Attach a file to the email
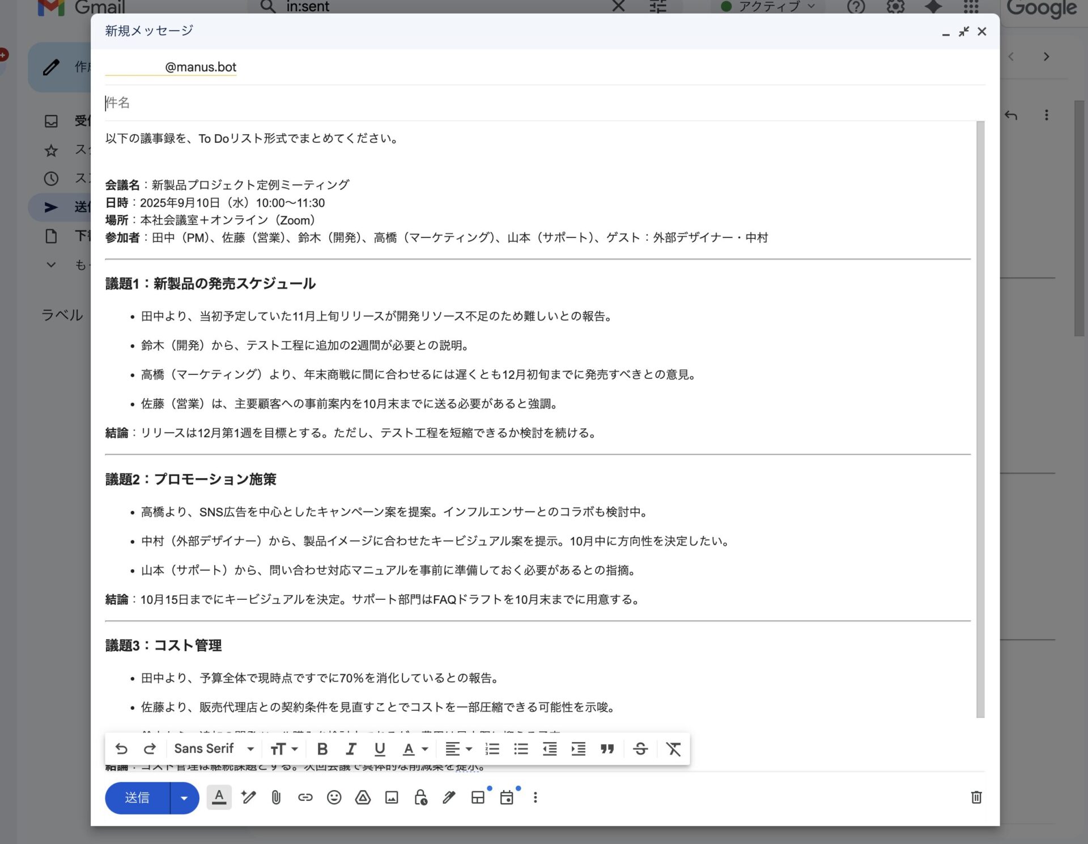Screen dimensions: 1088x844 (x=277, y=798)
